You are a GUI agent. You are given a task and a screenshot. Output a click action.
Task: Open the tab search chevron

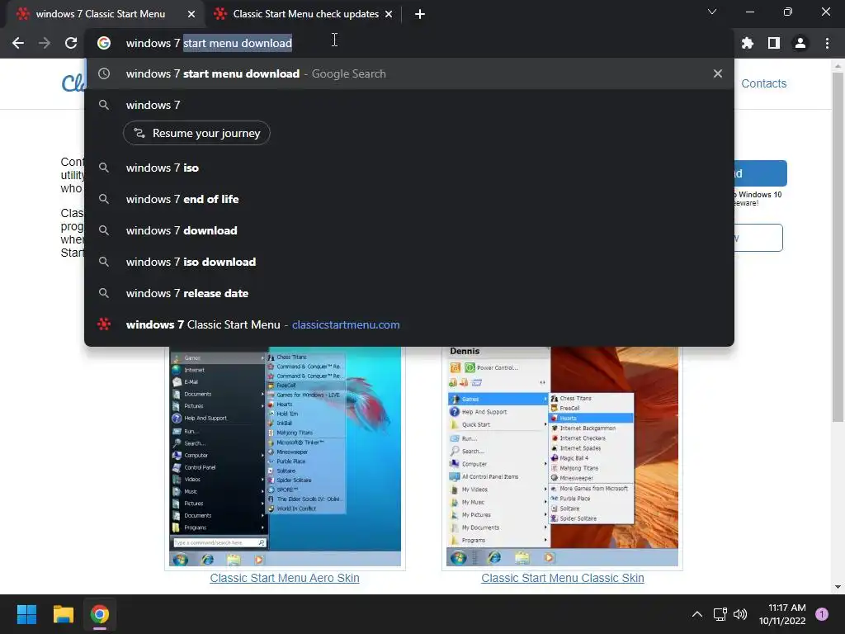[712, 12]
